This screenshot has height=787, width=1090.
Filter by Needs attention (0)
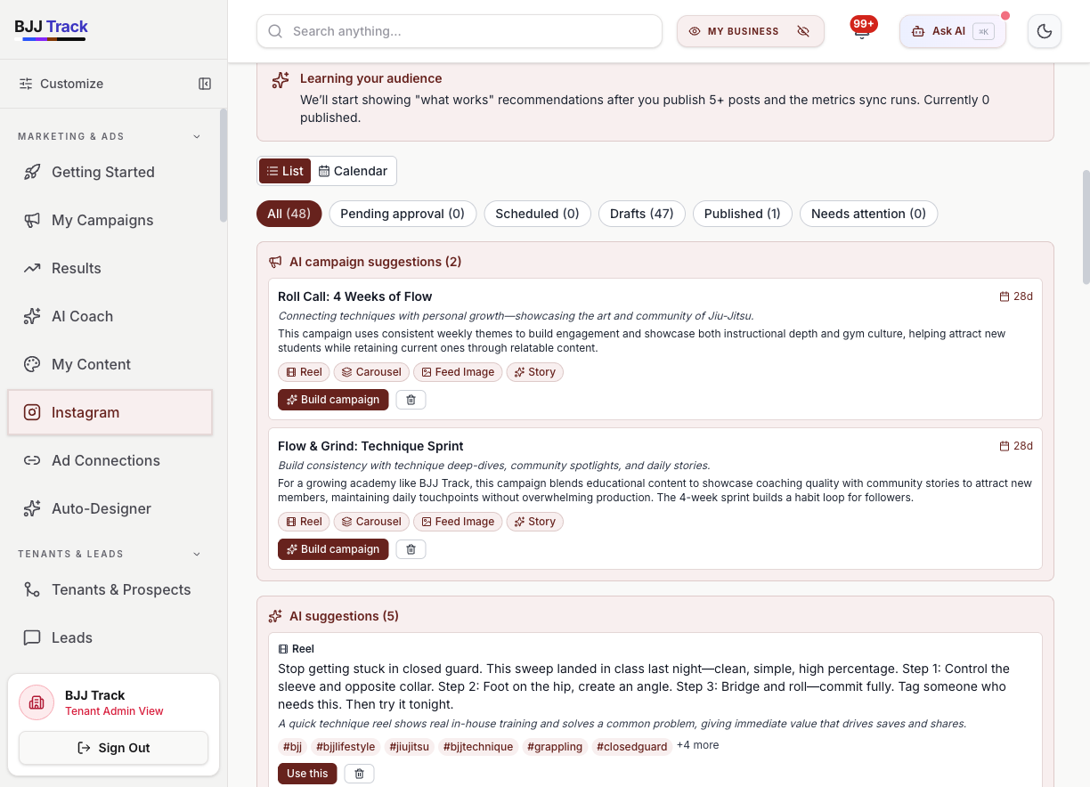pos(868,214)
